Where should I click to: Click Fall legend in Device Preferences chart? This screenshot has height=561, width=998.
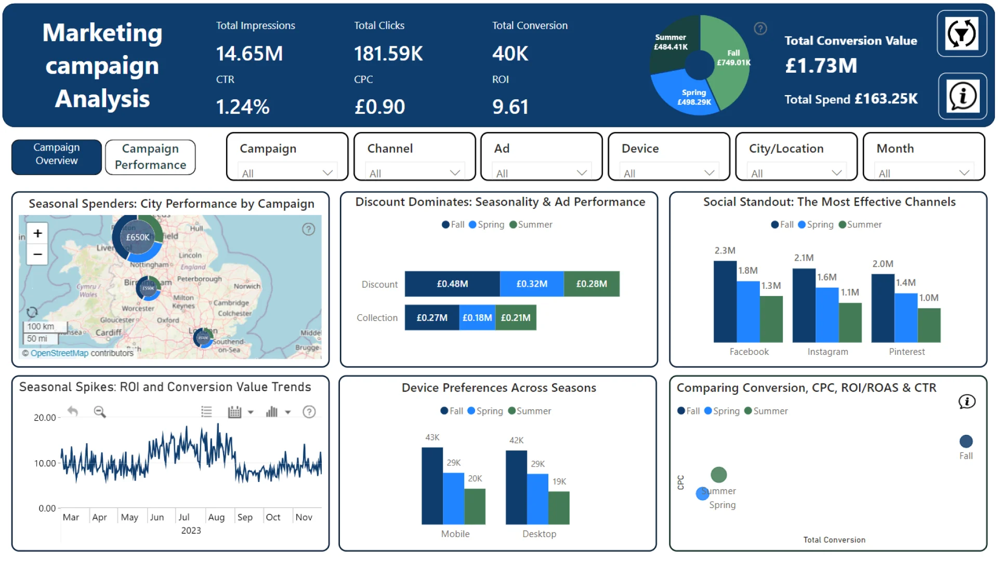452,411
